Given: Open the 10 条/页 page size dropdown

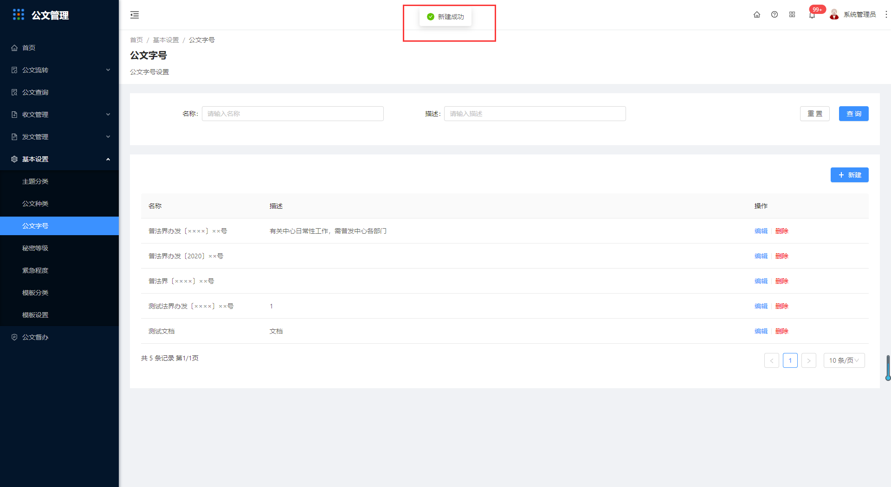Looking at the screenshot, I should coord(844,360).
